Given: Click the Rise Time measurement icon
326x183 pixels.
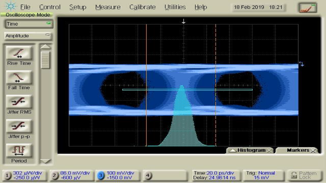Looking at the screenshot, I should pos(19,53).
